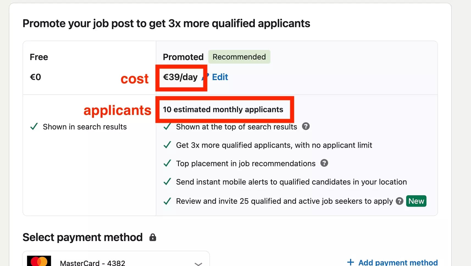
Task: Open help for reviewing qualified job seekers
Action: pyautogui.click(x=399, y=201)
